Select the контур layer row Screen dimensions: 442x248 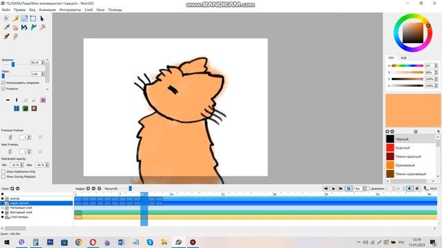[x=37, y=198]
